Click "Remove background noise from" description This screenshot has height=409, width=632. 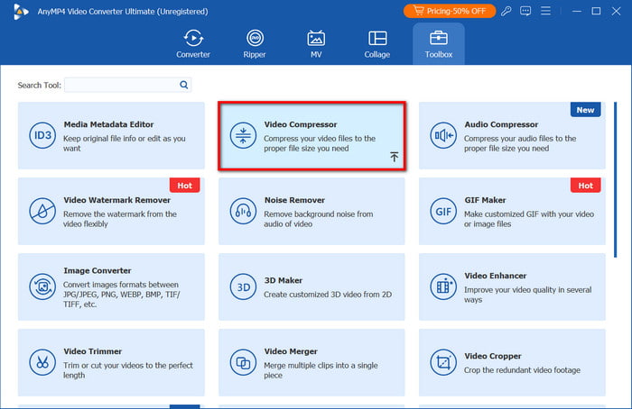[319, 214]
